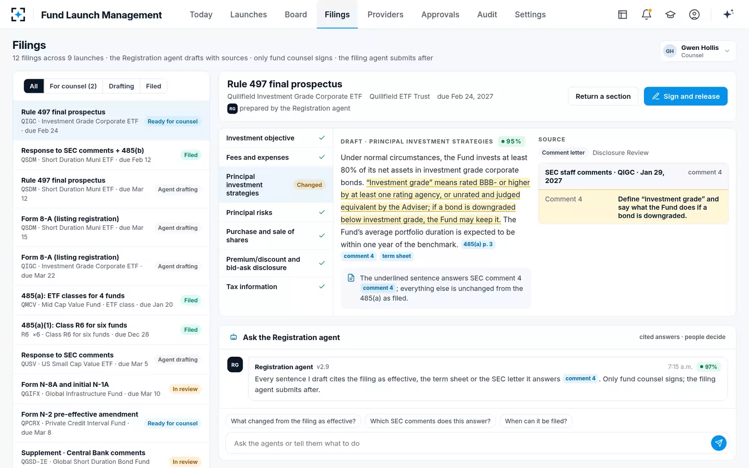Screen dimensions: 749x468
Task: Click checkmark beside Premium/discount disclosure
Action: [x=322, y=263]
